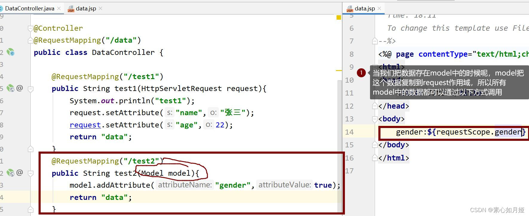Click the request mapping gutter icon for test1

(10, 88)
